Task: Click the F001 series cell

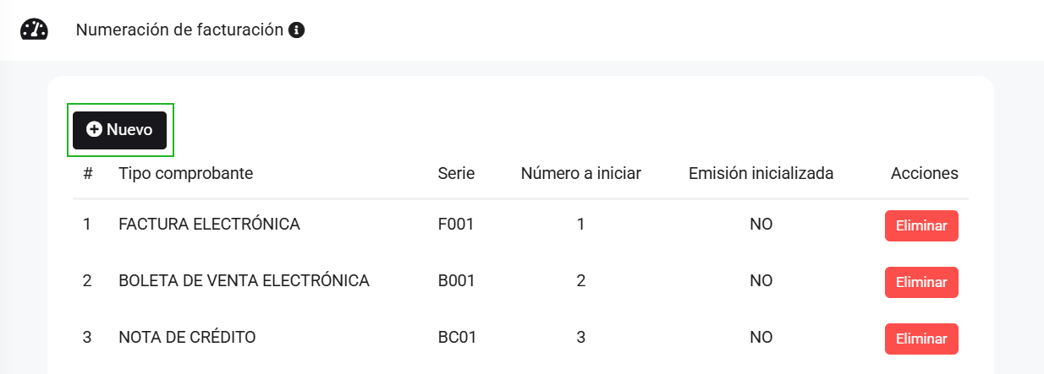Action: pyautogui.click(x=456, y=225)
